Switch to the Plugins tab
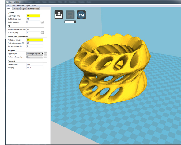 24,9
